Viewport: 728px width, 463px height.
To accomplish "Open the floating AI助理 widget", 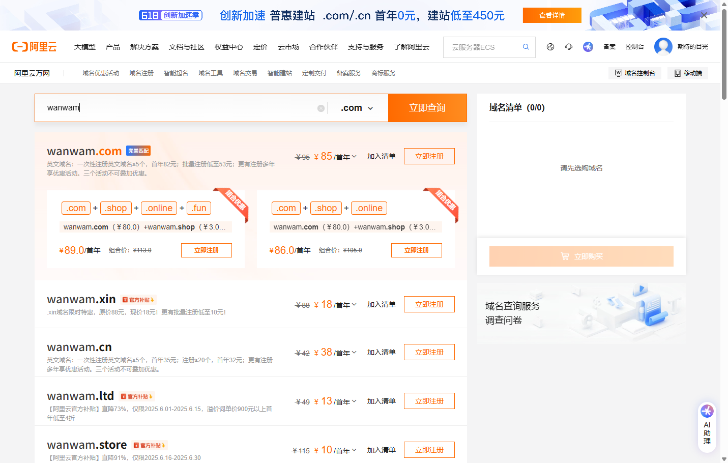I will [707, 427].
